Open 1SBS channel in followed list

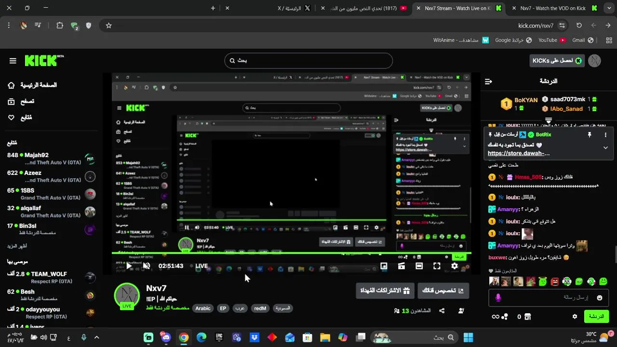(51, 194)
